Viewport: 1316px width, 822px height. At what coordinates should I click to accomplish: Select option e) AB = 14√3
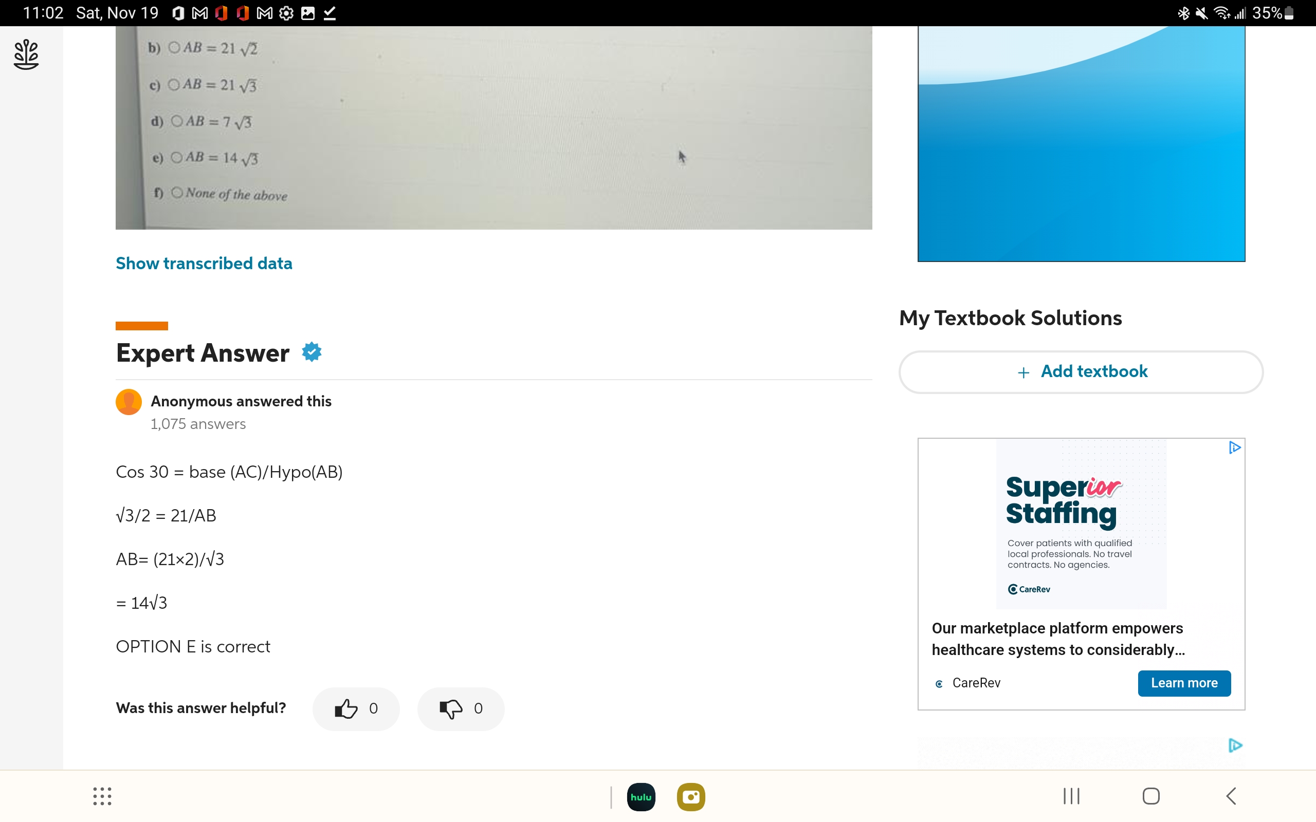[x=176, y=157]
